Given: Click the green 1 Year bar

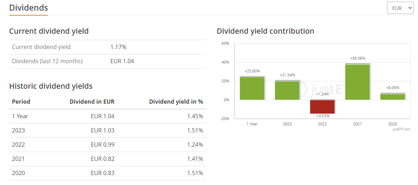Looking at the screenshot, I should click(252, 88).
